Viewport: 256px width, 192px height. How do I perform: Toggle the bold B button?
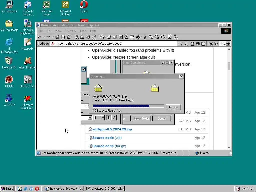point(109,118)
